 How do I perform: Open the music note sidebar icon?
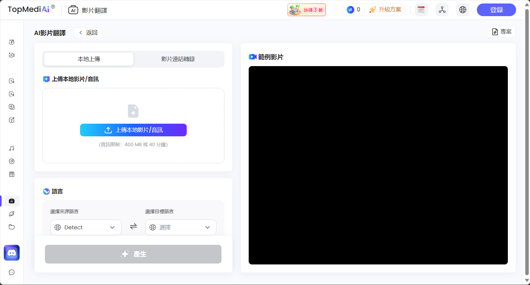click(12, 148)
